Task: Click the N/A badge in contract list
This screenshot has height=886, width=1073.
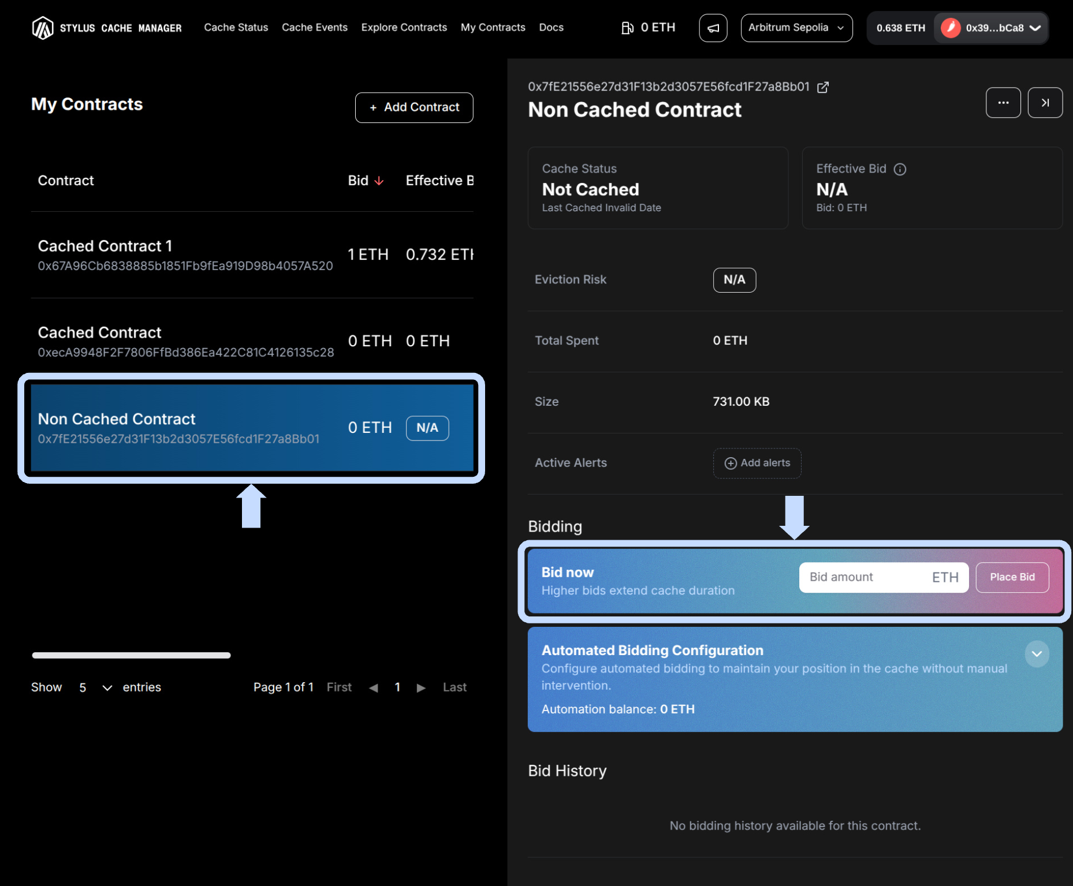Action: (x=427, y=428)
